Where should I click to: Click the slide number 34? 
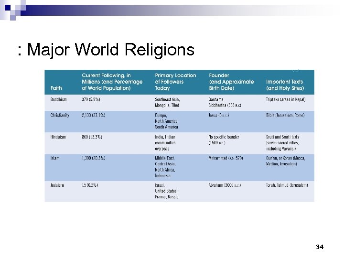tap(320, 247)
